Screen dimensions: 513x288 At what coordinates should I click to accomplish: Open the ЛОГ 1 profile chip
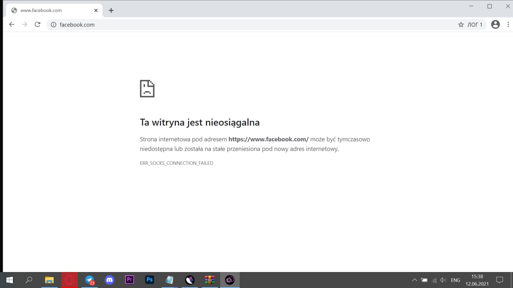(475, 25)
